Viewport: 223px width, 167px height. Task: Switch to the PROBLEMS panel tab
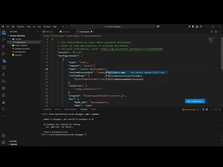tap(47, 109)
